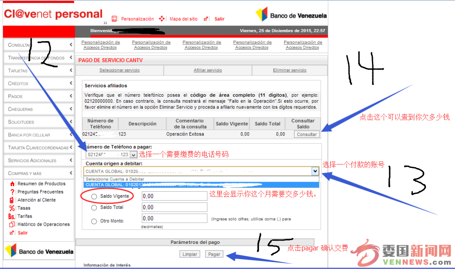Expand the Servicios Adicionales menu

(39, 161)
